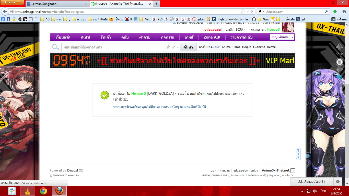Open the headphones bookmark icon
Screen dimensions: 349x196
pyautogui.click(x=254, y=19)
